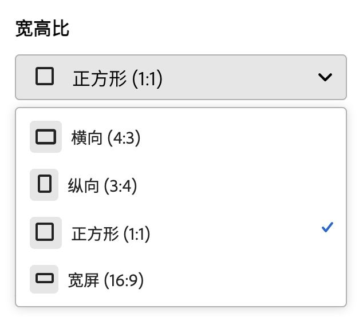Click the 宽高比 section heading
This screenshot has width=363, height=317.
[42, 29]
